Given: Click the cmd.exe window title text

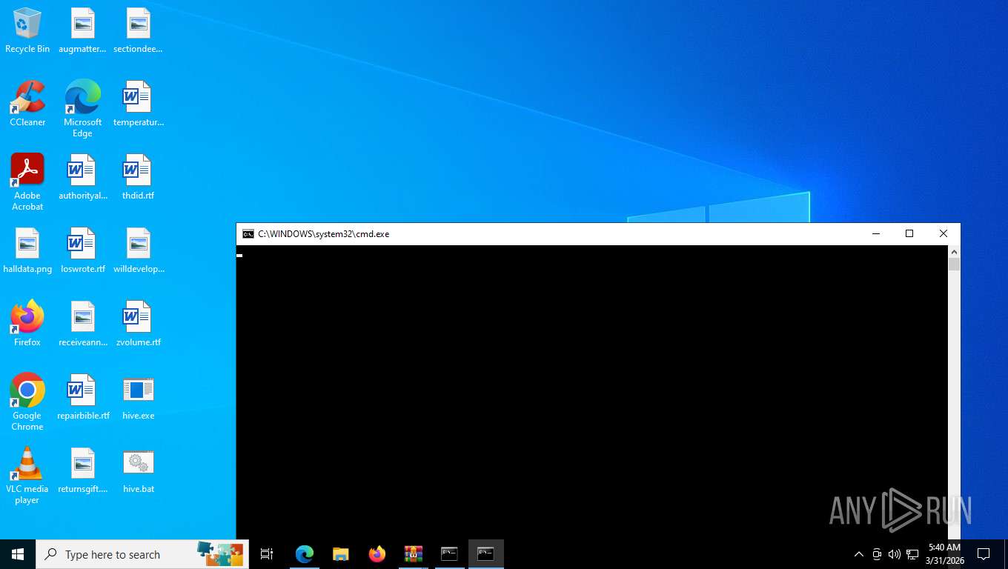Looking at the screenshot, I should 323,234.
